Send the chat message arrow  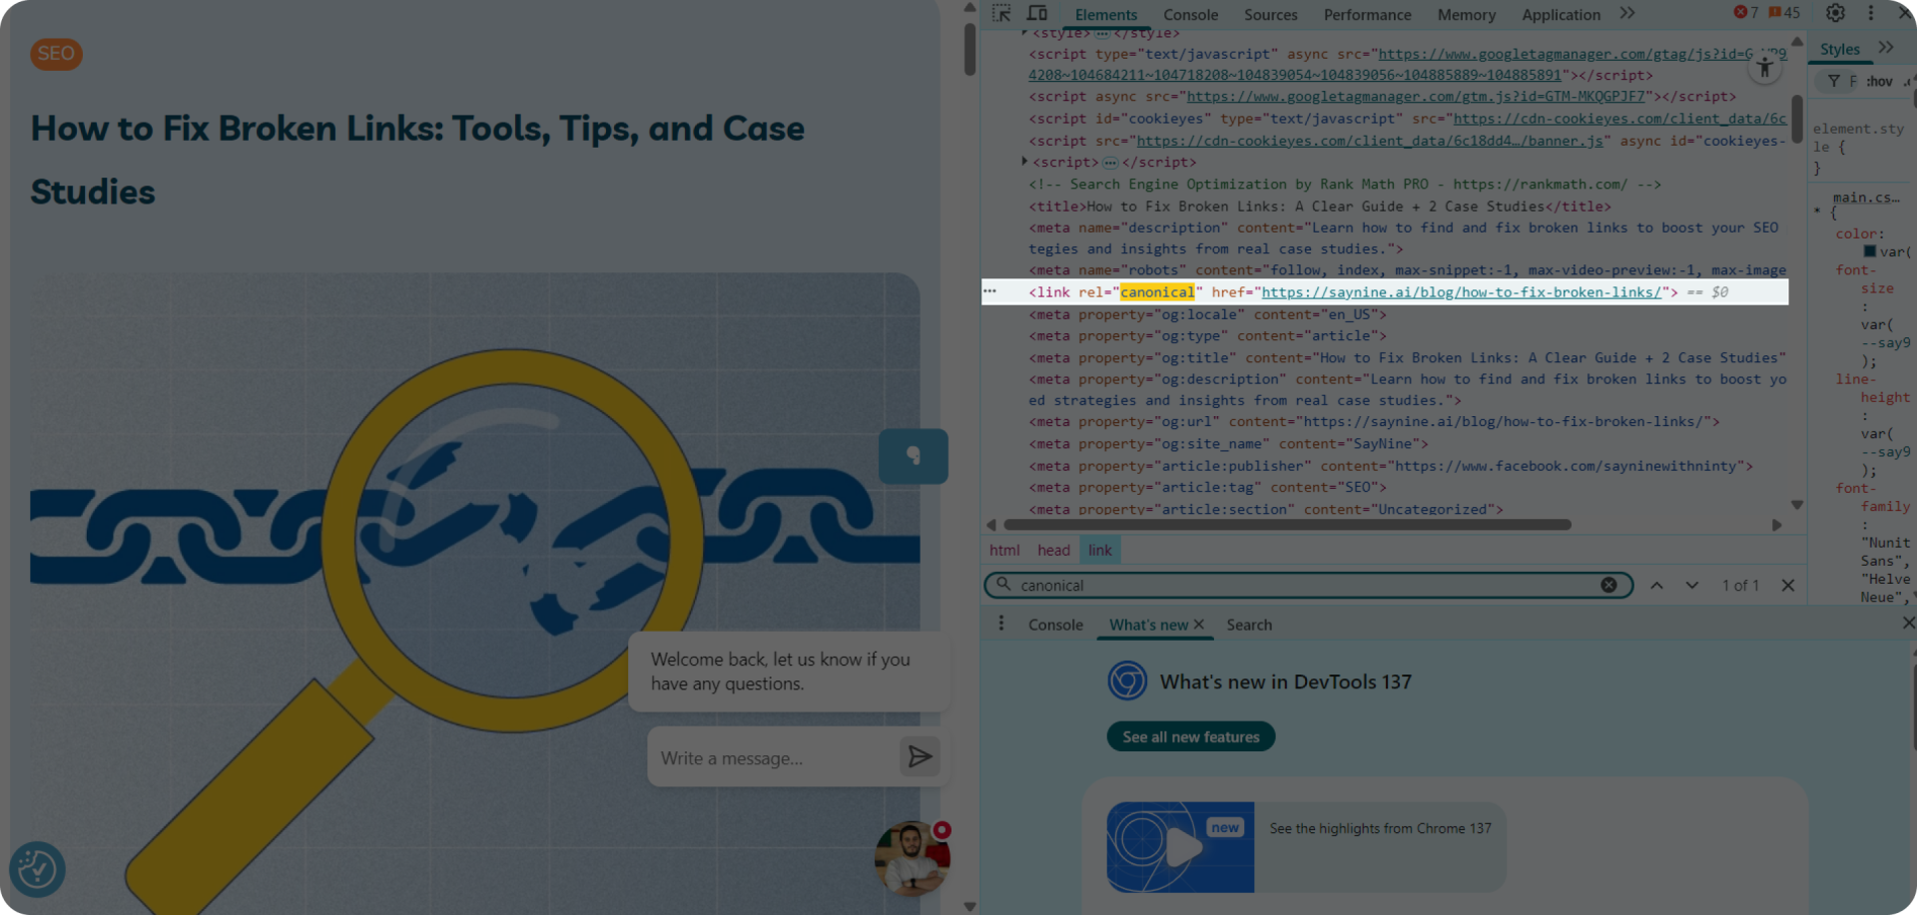tap(920, 756)
